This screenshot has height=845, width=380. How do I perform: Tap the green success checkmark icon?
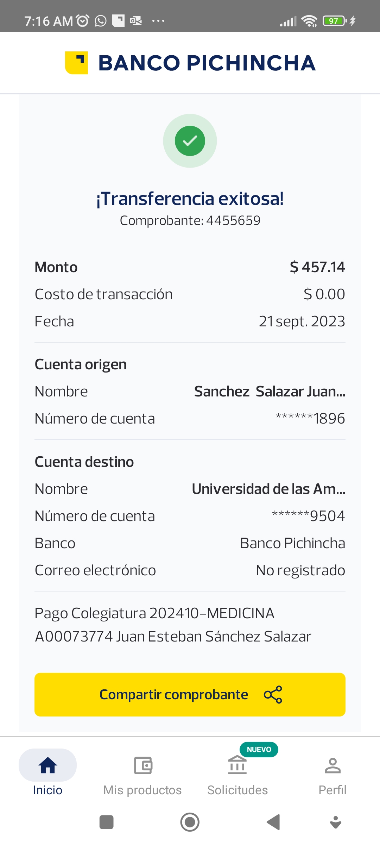[190, 141]
